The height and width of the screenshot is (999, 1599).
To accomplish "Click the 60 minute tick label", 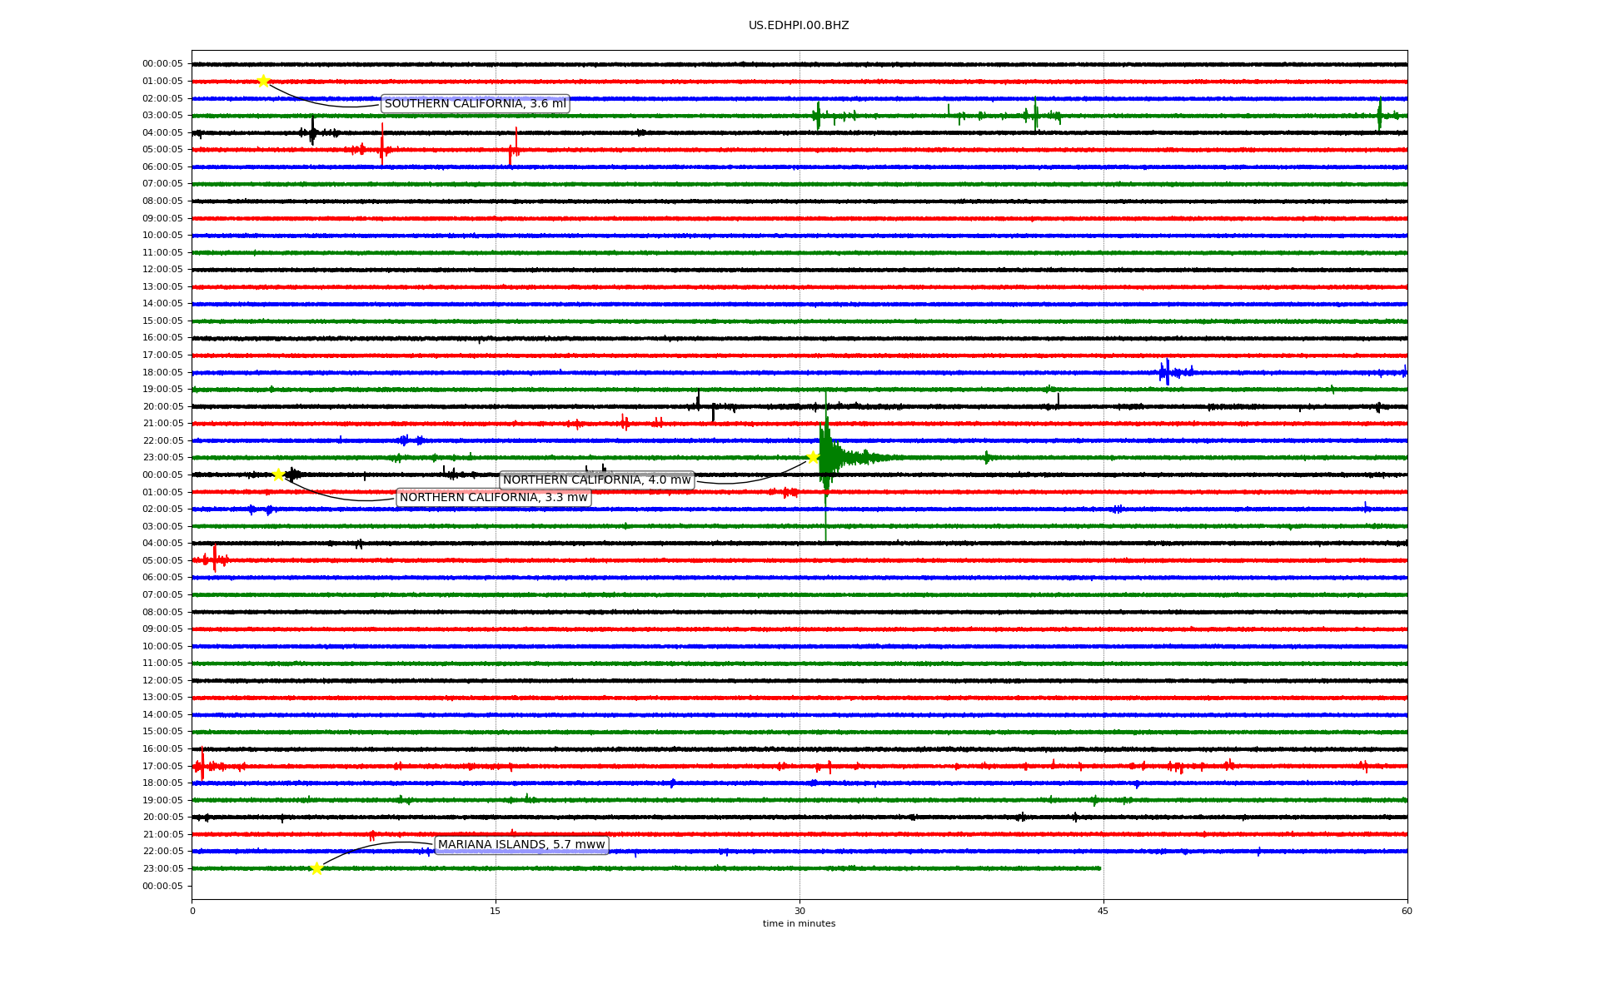I will pos(1407,911).
